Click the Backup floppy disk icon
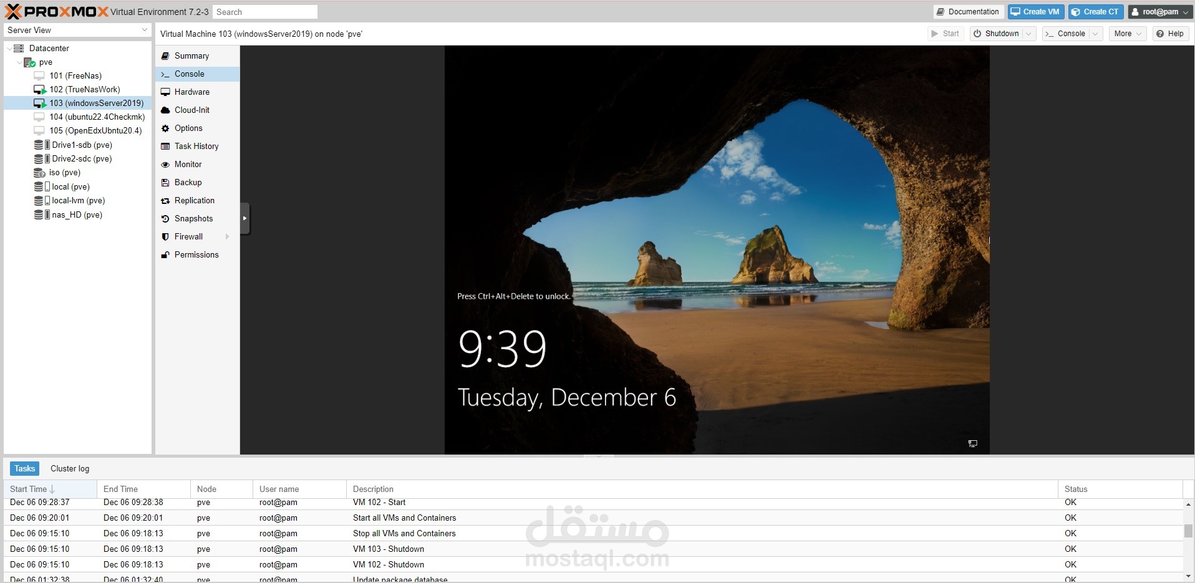 click(x=165, y=183)
